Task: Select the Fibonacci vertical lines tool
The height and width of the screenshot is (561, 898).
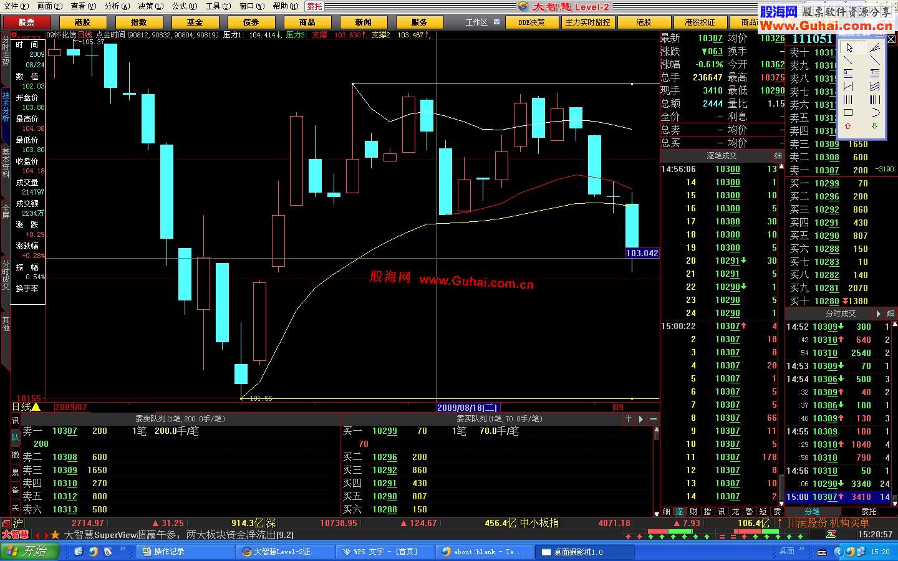Action: click(875, 100)
